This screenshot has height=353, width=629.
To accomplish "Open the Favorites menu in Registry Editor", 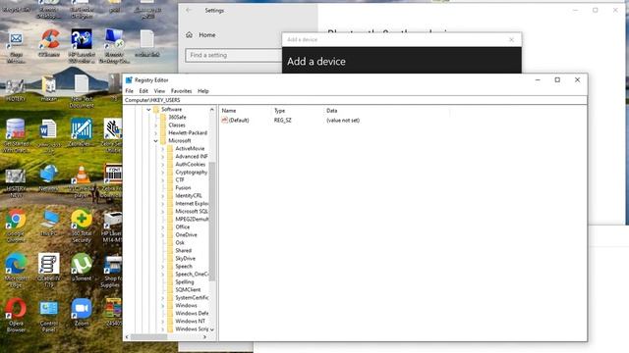I will click(x=181, y=91).
